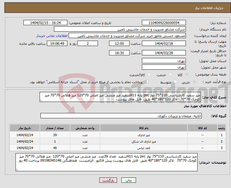The width and height of the screenshot is (231, 188).
Task: Click the بازگشت back button
Action: coord(108,180)
